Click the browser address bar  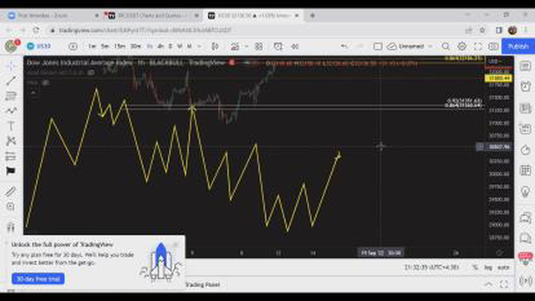(256, 30)
